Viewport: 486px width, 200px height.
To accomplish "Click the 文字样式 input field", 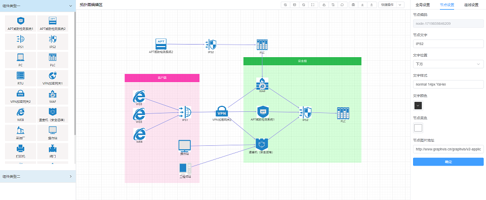I will [x=448, y=84].
